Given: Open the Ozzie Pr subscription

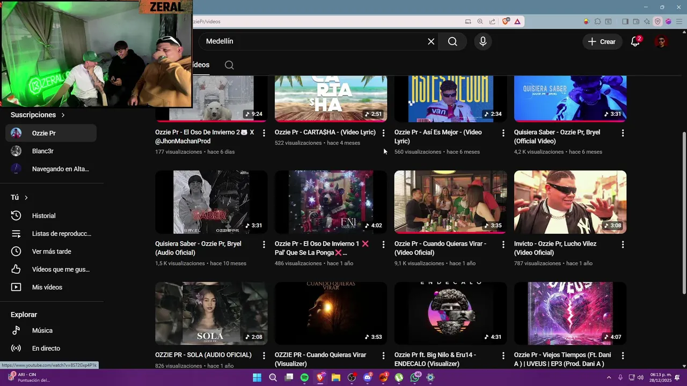Looking at the screenshot, I should pos(51,133).
